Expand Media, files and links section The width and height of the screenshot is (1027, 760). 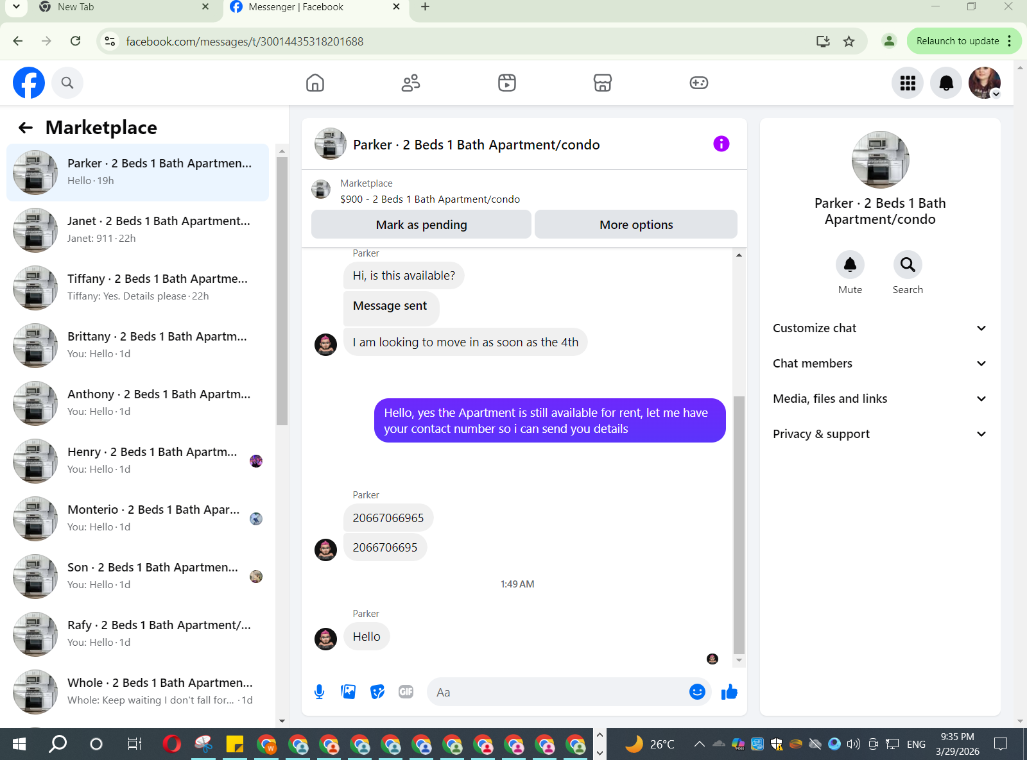(880, 399)
